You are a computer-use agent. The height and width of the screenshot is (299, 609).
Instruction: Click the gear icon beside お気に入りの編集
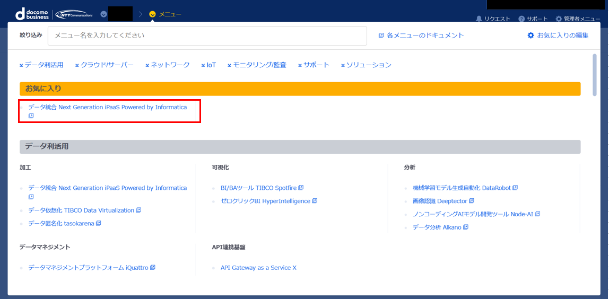coord(530,36)
